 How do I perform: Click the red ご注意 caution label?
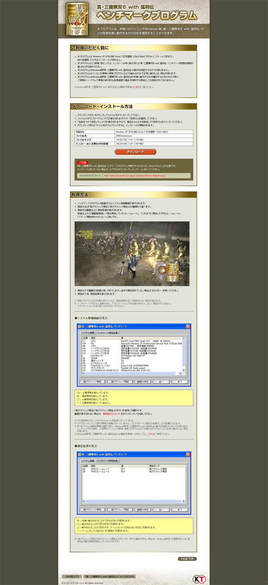[x=83, y=163]
